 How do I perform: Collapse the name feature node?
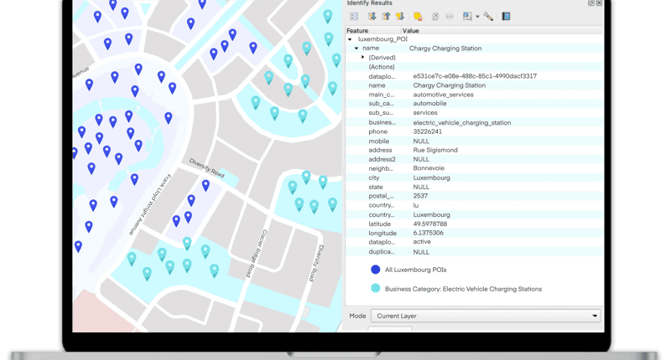coord(356,49)
